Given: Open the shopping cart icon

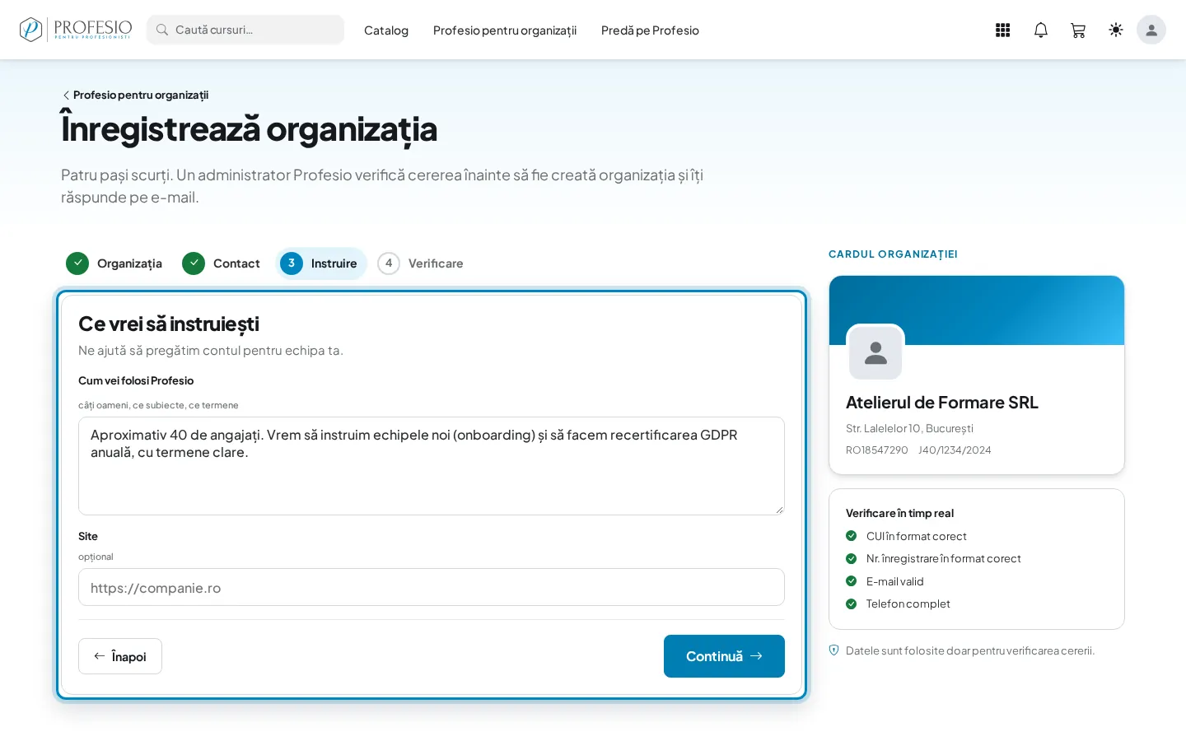Looking at the screenshot, I should 1078,30.
